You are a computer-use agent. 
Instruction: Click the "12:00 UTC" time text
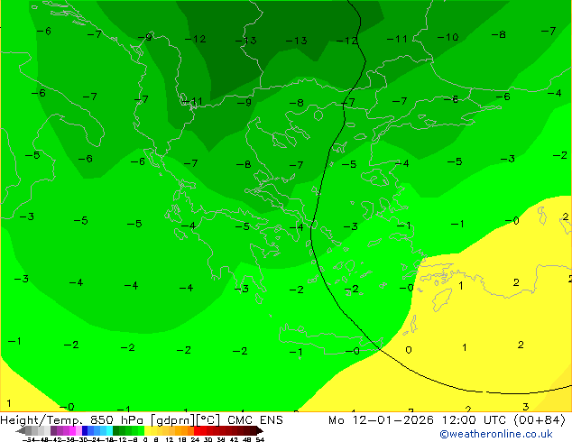(x=474, y=420)
